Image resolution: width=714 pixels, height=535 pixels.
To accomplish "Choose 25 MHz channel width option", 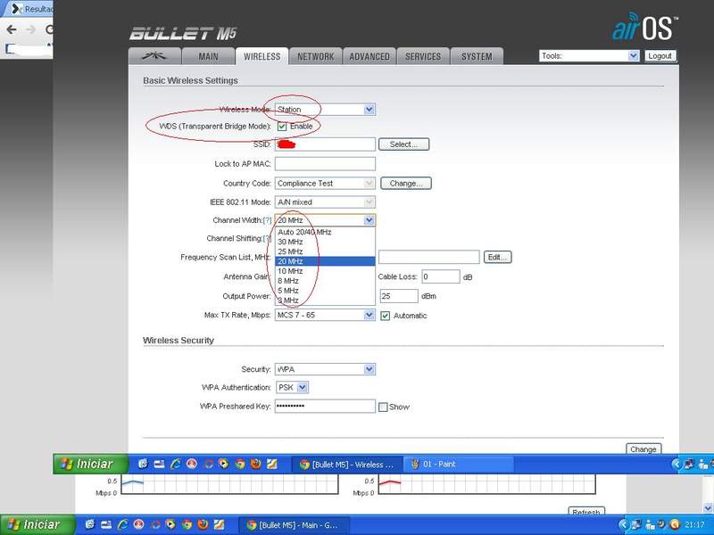I will 325,251.
